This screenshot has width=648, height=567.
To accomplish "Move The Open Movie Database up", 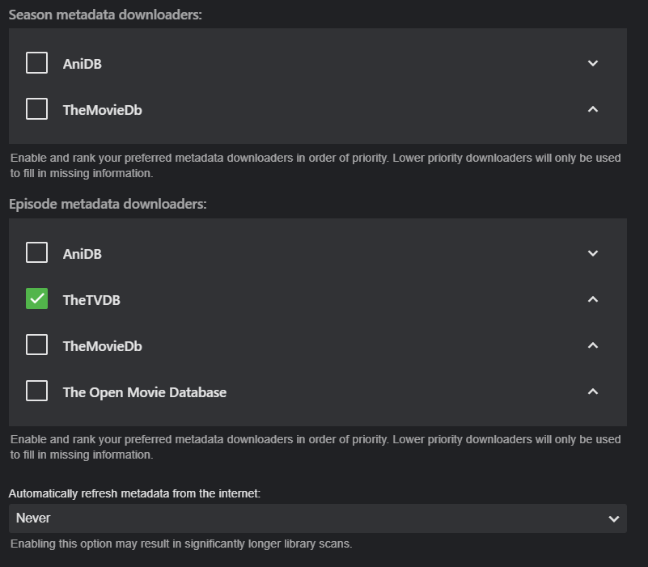I will coord(593,391).
